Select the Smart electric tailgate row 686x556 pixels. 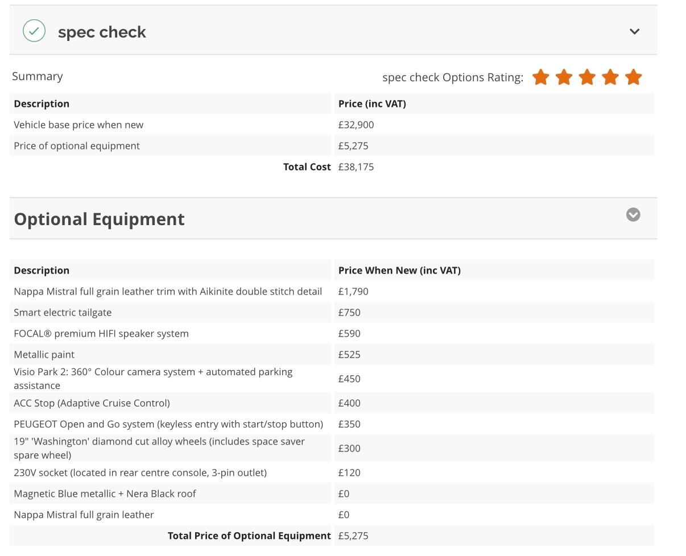(63, 313)
